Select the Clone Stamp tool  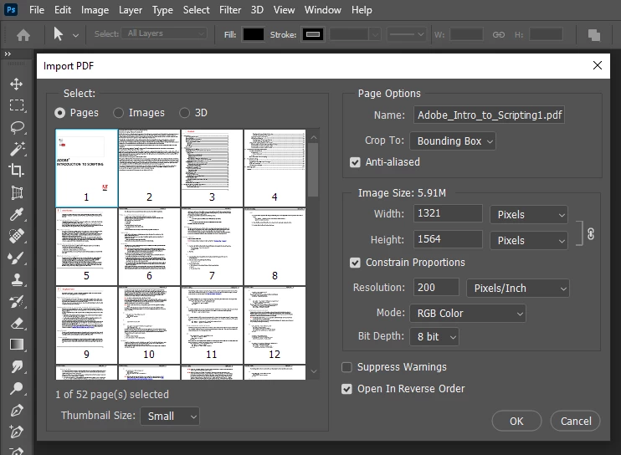pyautogui.click(x=17, y=279)
